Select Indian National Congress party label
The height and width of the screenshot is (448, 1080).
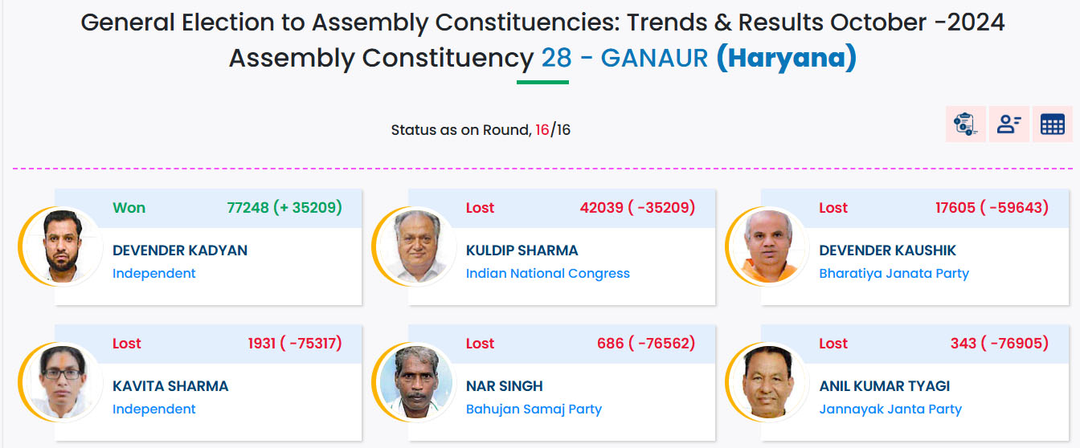(x=548, y=274)
